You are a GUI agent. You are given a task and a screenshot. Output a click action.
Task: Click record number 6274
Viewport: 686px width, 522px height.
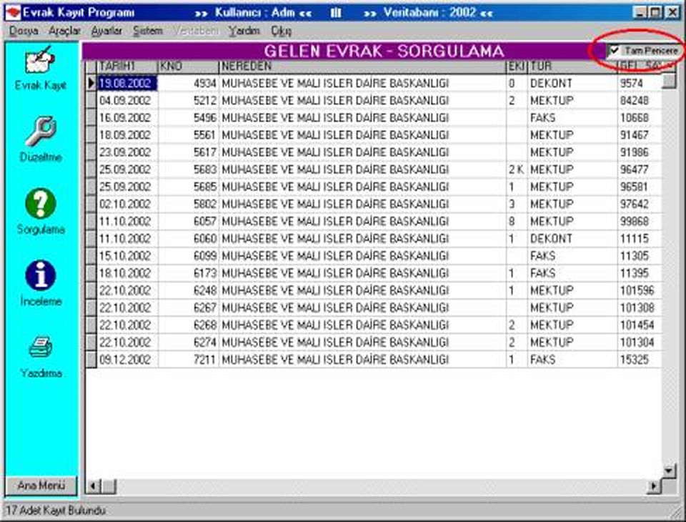point(189,343)
